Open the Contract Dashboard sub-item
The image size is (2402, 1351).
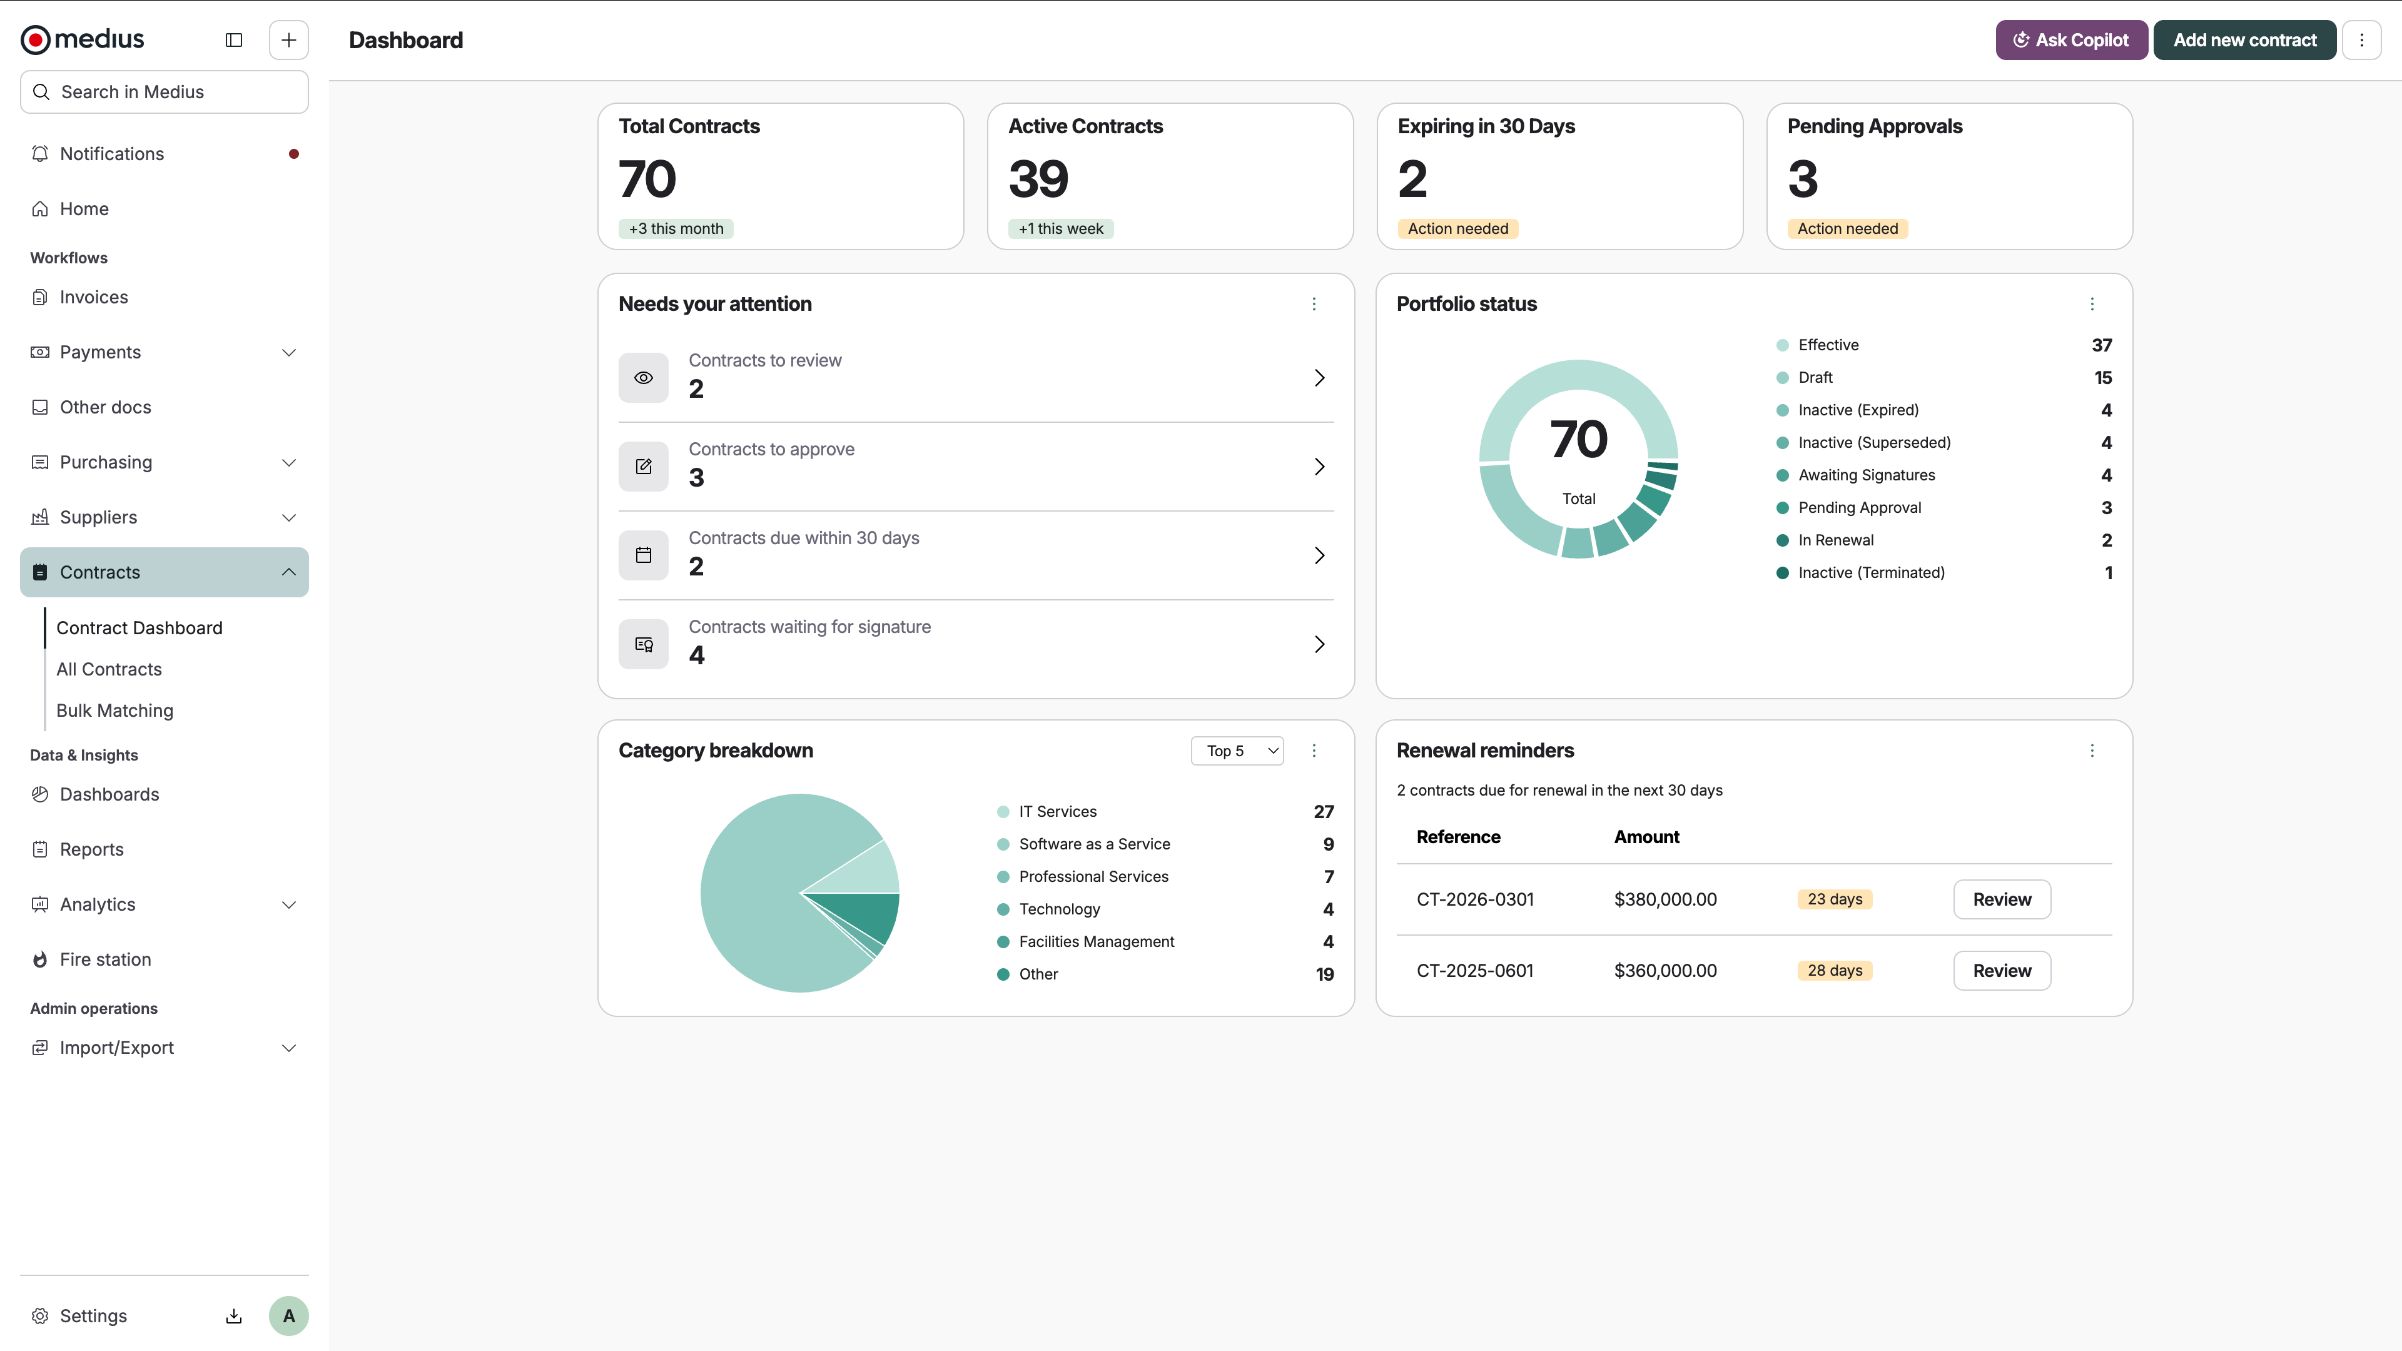pyautogui.click(x=139, y=627)
